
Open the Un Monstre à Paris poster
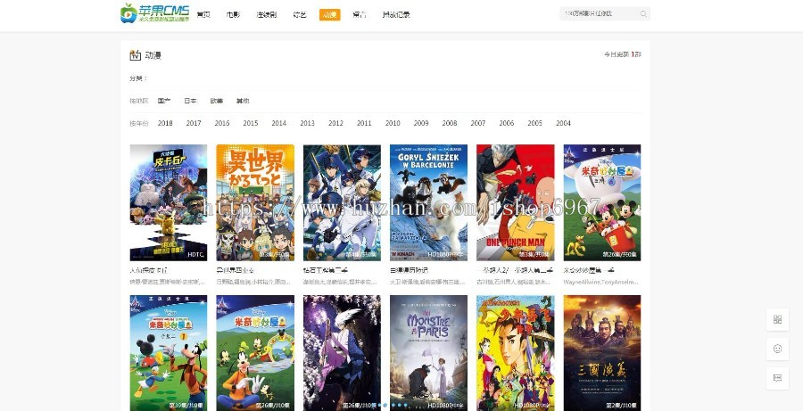pyautogui.click(x=428, y=353)
